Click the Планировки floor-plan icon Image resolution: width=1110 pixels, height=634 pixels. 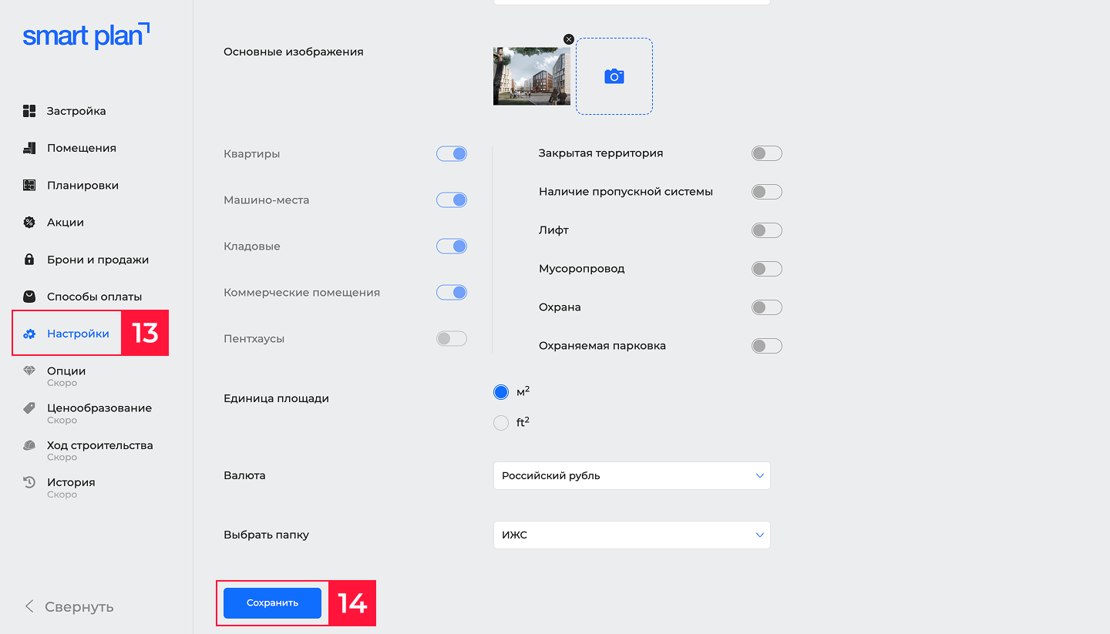pyautogui.click(x=29, y=185)
